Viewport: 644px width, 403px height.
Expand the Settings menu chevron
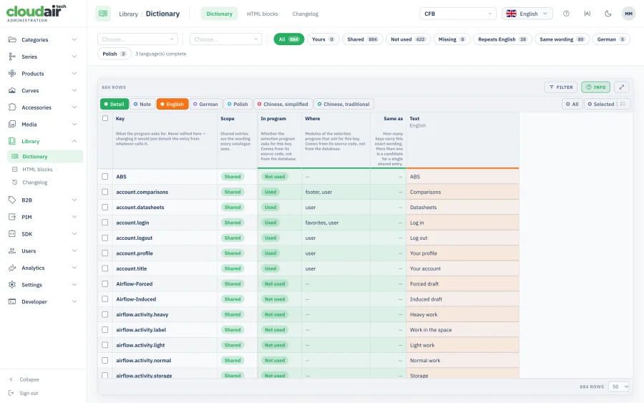coord(74,284)
